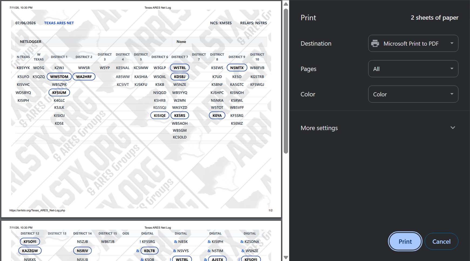470x261 pixels.
Task: Click the circled callsign K0YA
Action: point(217,116)
